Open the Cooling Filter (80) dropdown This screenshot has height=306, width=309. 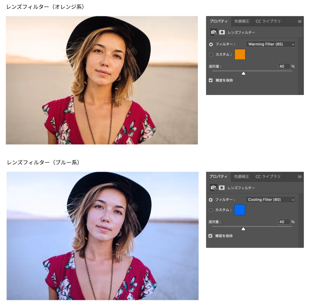pos(270,200)
